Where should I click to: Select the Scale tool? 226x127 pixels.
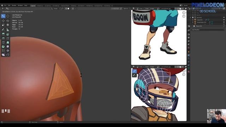(3, 25)
